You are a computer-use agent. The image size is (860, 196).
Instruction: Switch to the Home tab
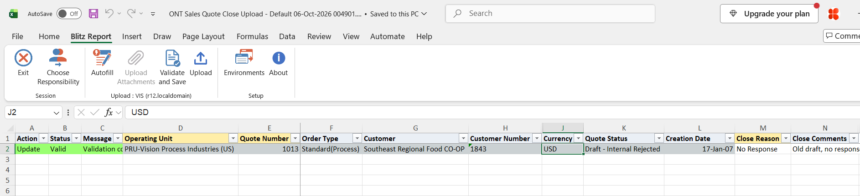click(49, 36)
